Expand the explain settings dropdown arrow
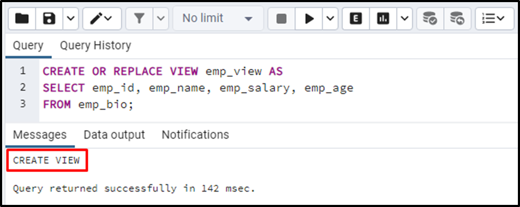Screen dimensions: 520x207 [405, 19]
